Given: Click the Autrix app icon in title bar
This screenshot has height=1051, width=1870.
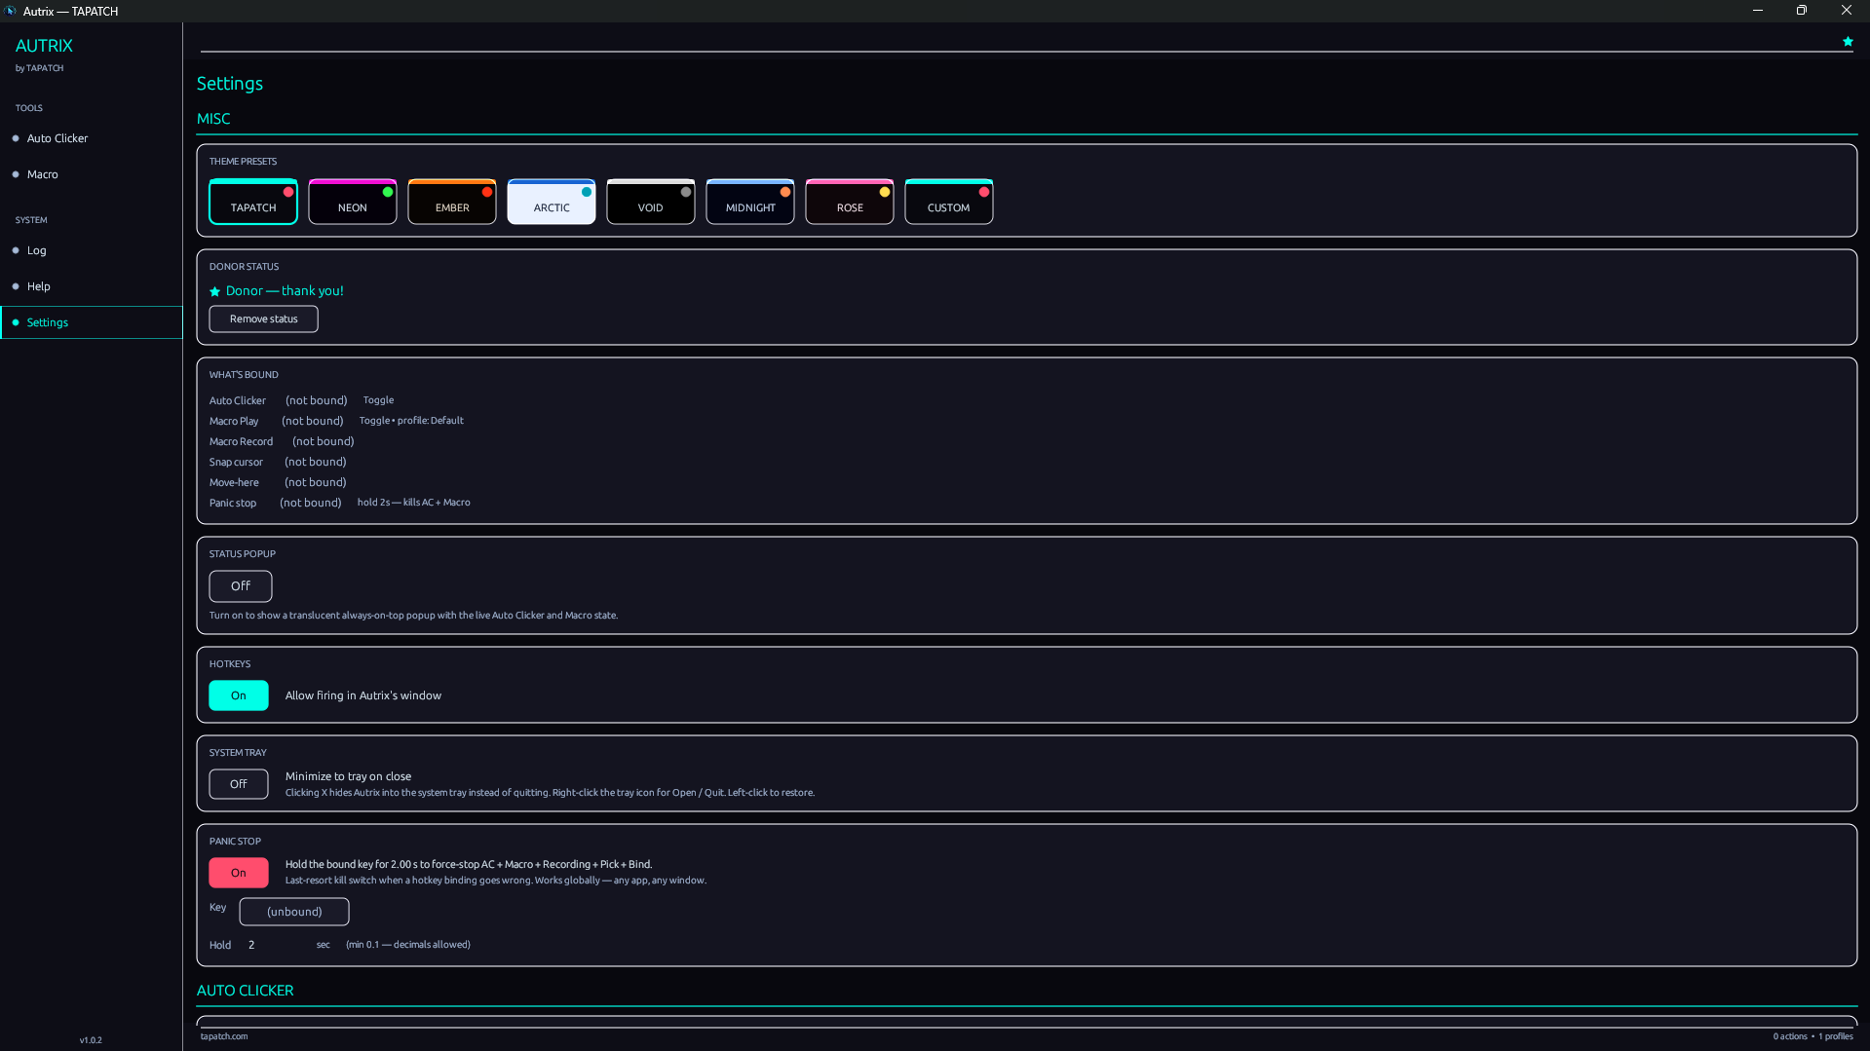Looking at the screenshot, I should [11, 11].
